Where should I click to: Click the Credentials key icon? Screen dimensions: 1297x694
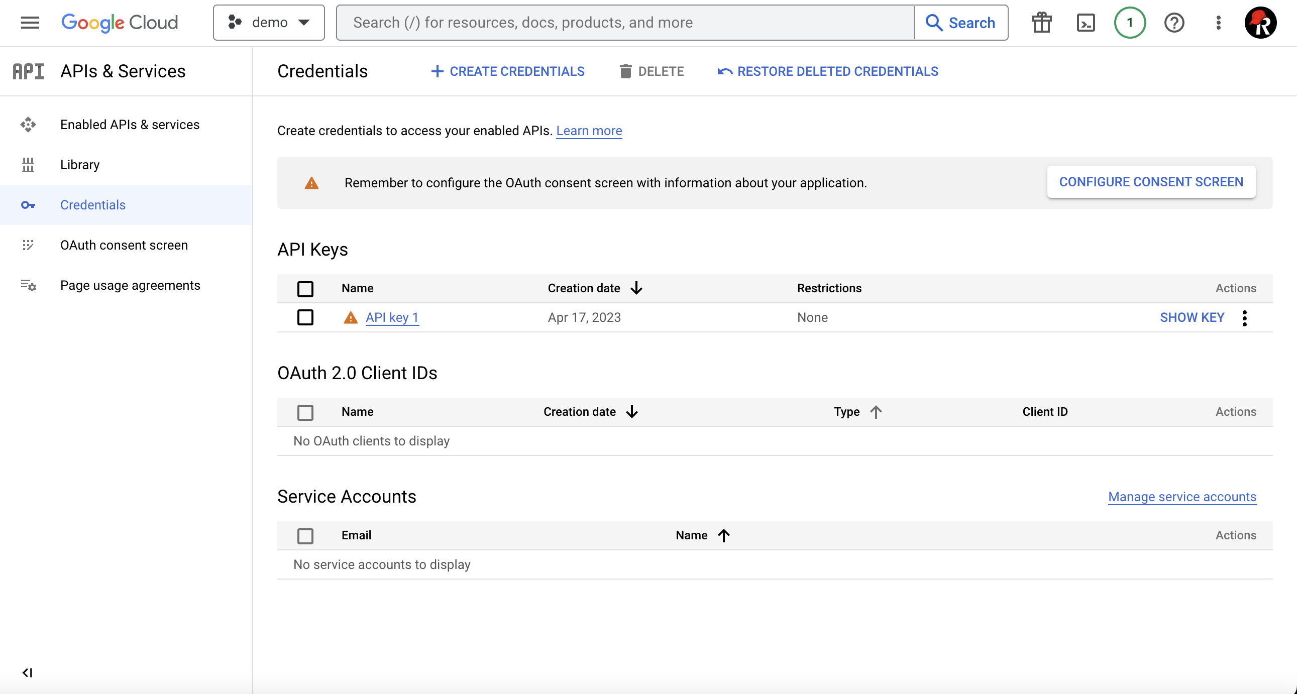(x=28, y=205)
